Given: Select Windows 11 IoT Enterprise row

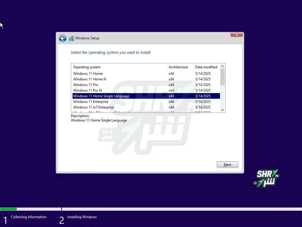Looking at the screenshot, I should [x=146, y=107].
